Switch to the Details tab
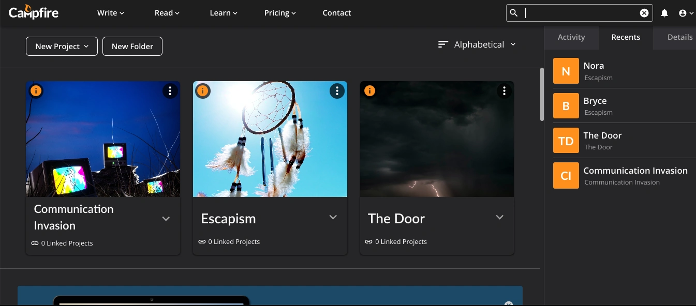This screenshot has width=696, height=306. [680, 37]
